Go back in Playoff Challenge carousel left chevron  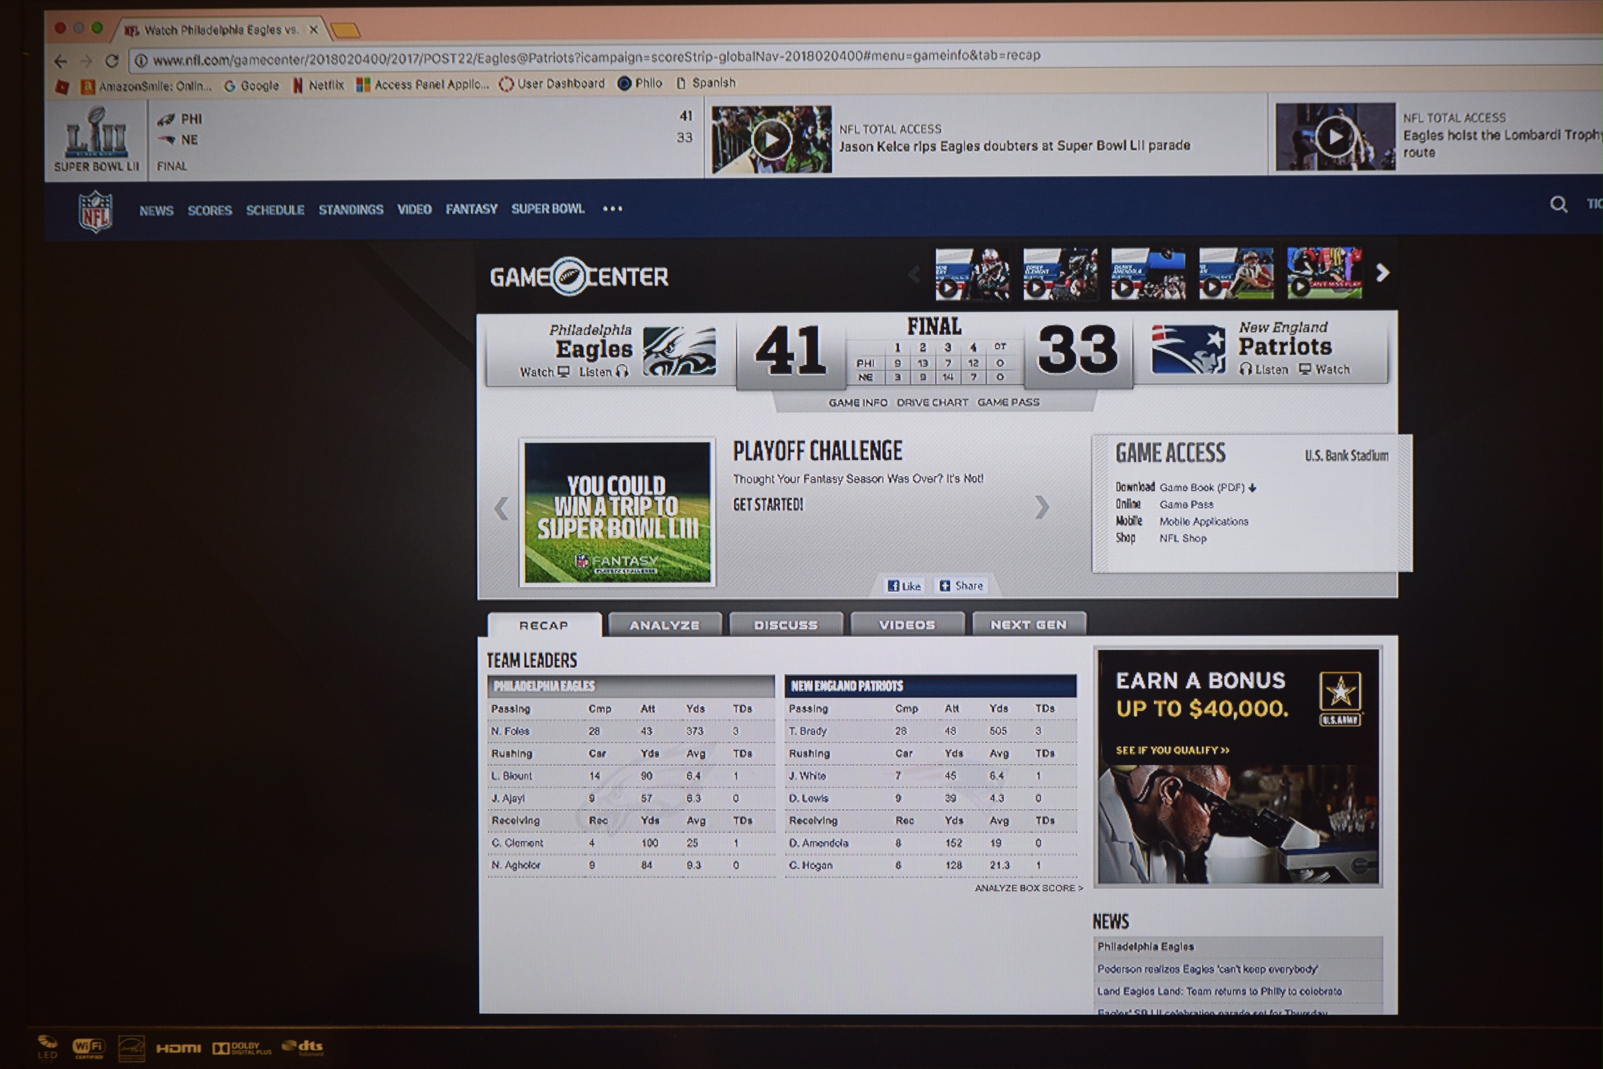click(501, 509)
